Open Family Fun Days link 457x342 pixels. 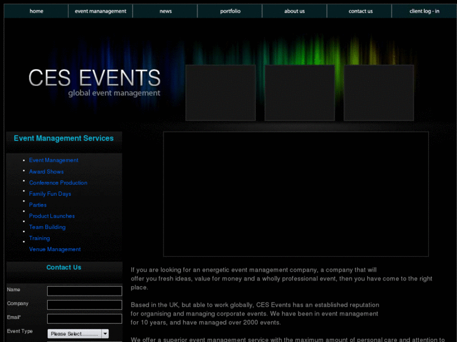(x=50, y=194)
